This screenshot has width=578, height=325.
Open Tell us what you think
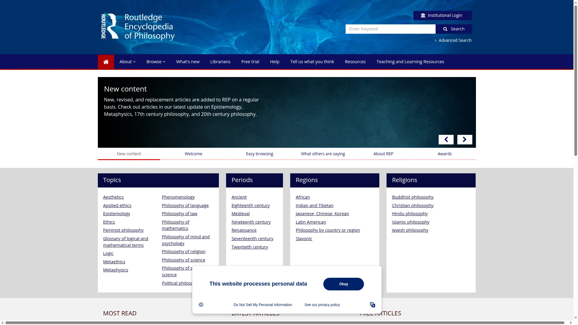point(312,62)
